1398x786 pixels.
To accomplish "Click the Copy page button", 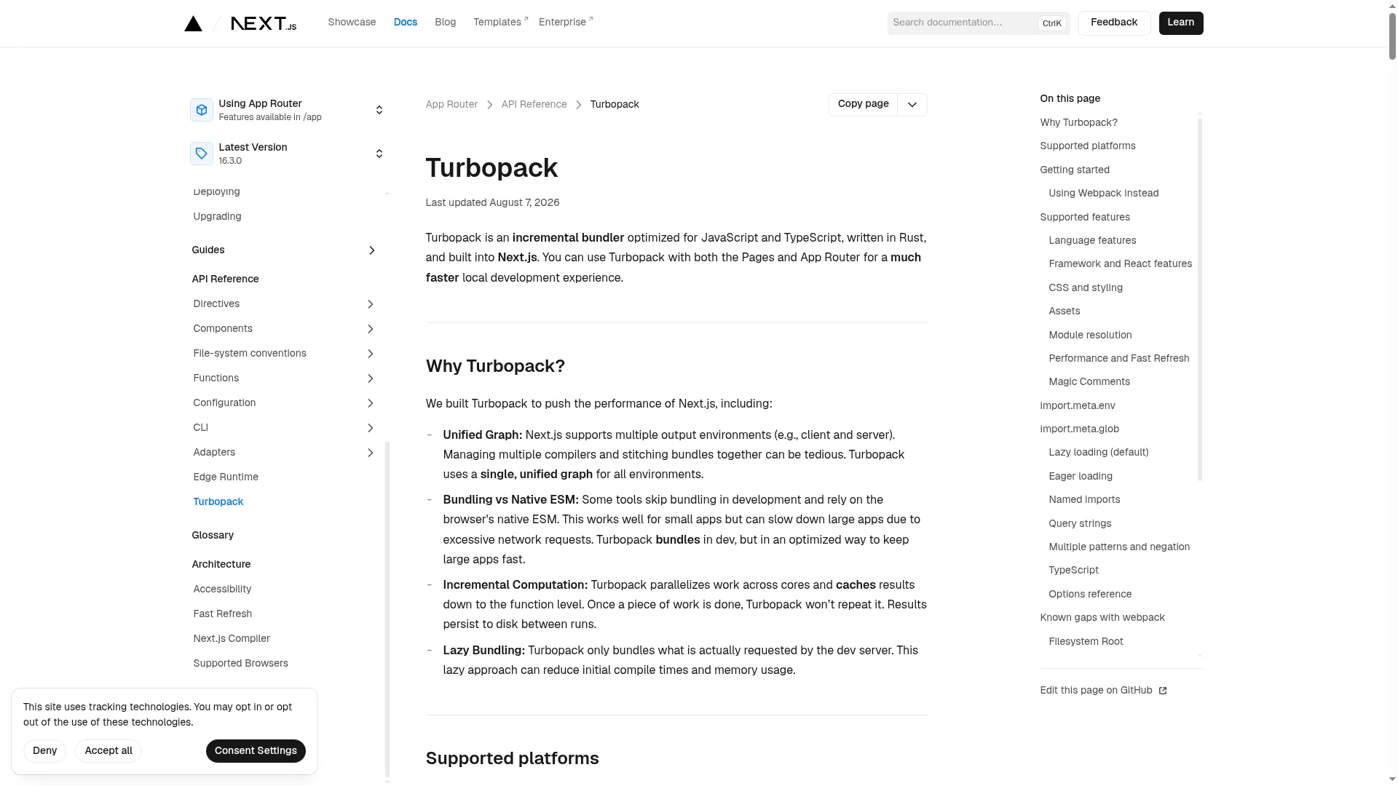I will tap(863, 105).
